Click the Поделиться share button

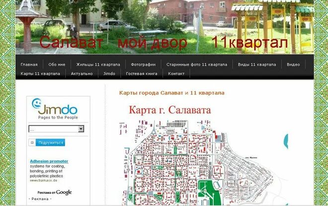point(50,142)
